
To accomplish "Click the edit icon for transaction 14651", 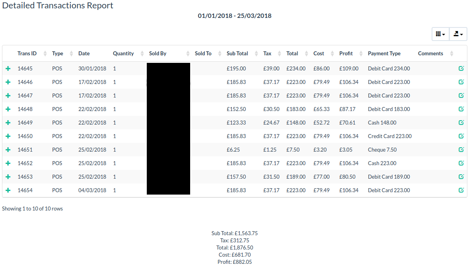I will coord(461,150).
